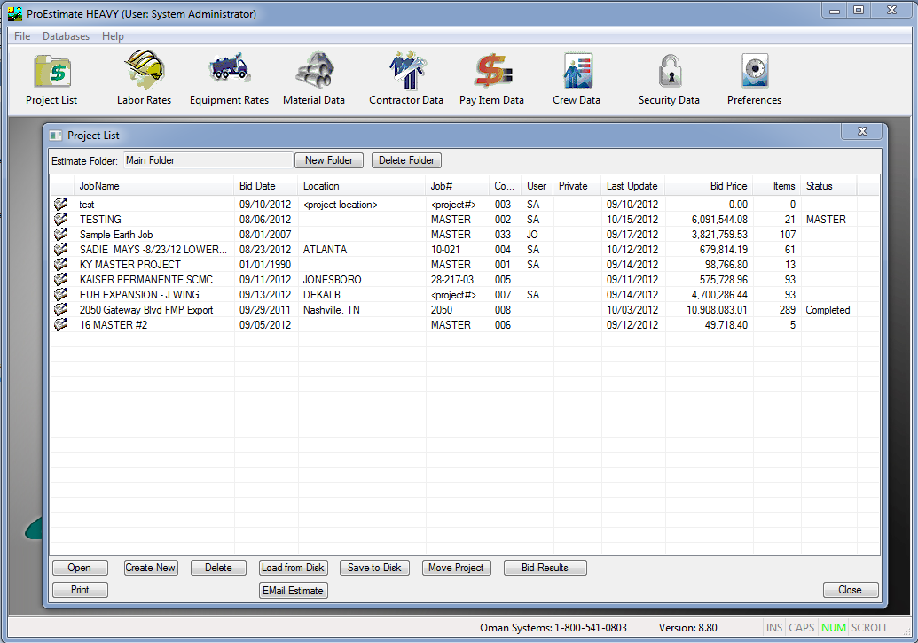Click ATLANTA location cell
The image size is (918, 643).
click(x=325, y=250)
